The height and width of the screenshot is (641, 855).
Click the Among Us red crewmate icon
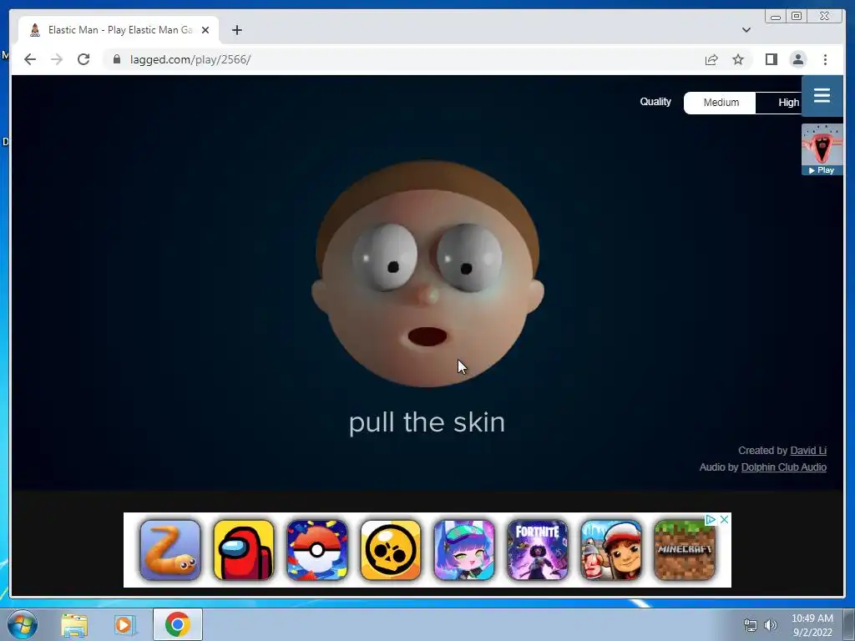pyautogui.click(x=244, y=550)
